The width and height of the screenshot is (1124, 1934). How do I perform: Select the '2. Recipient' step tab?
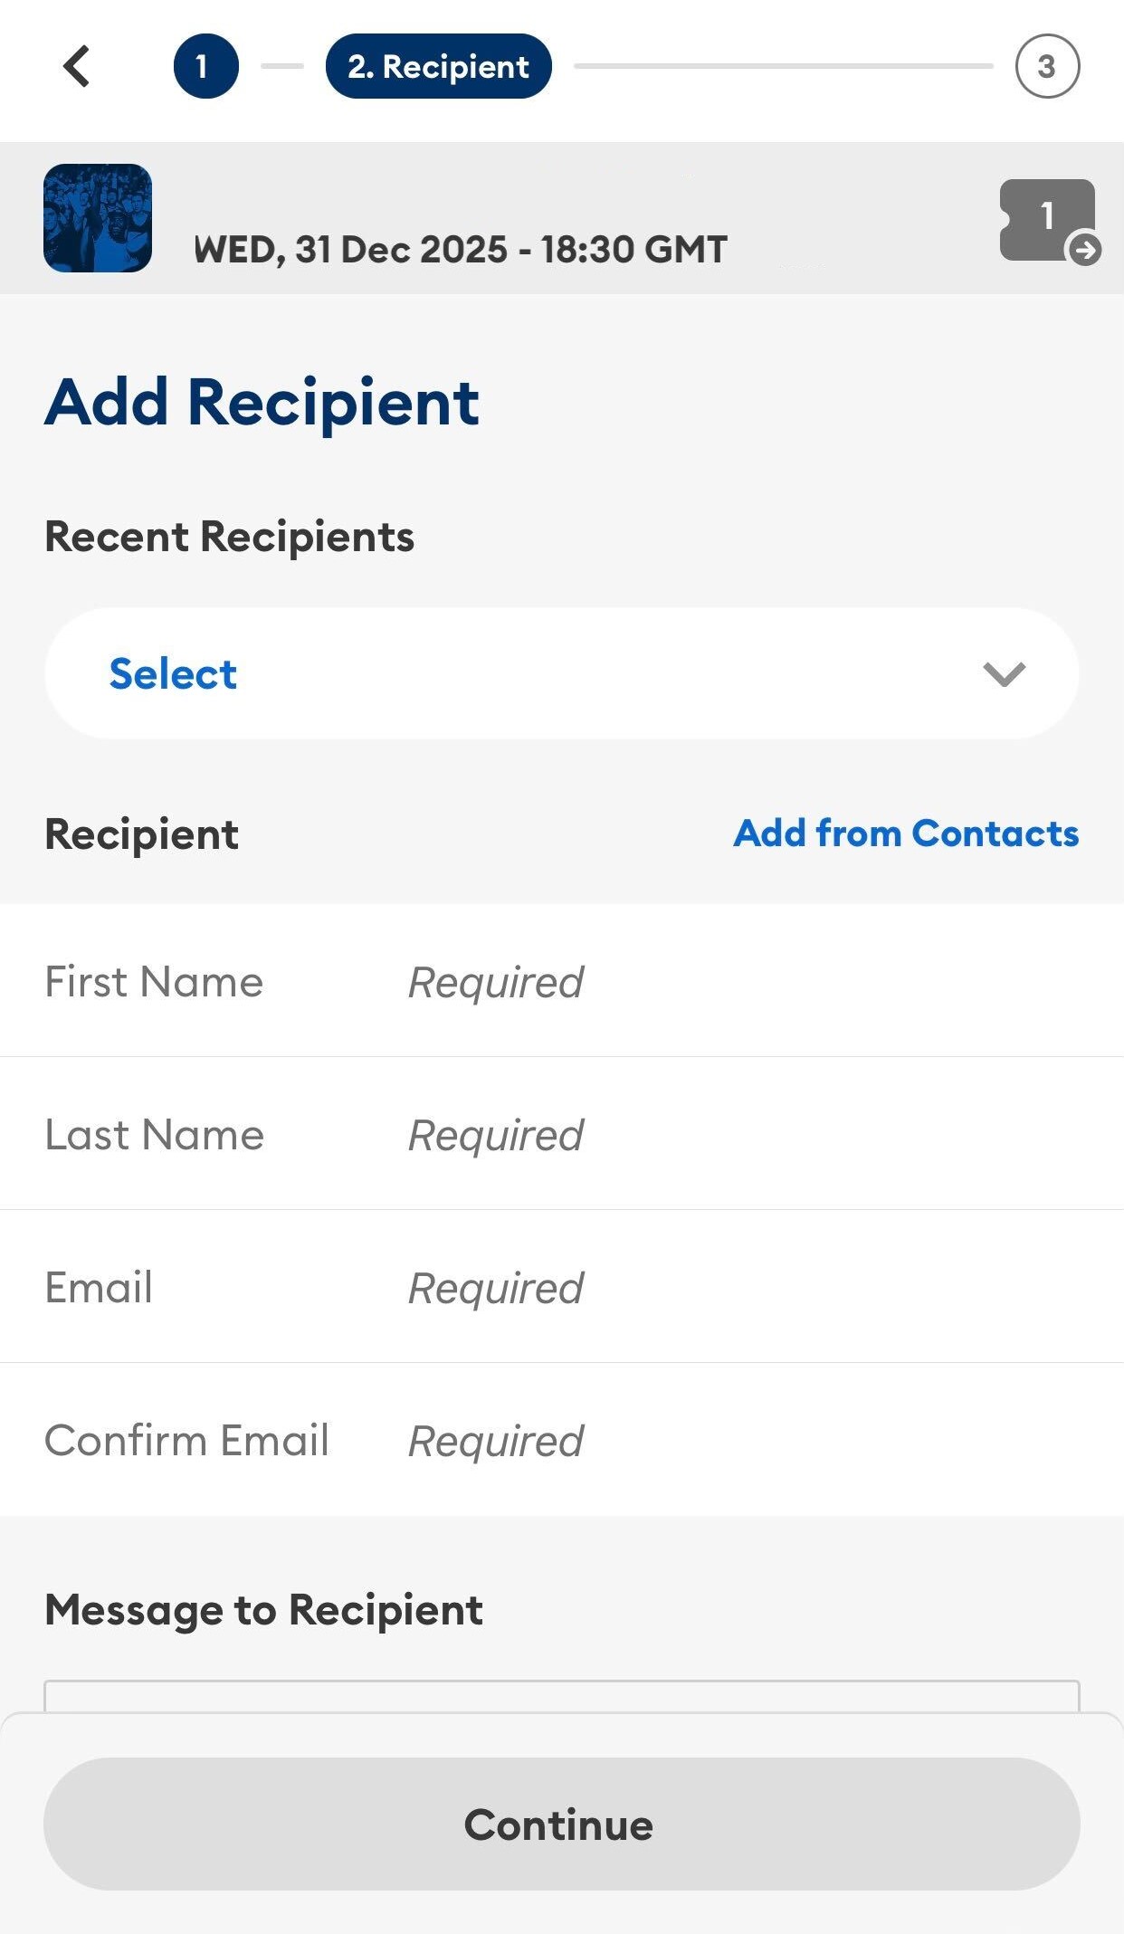(x=439, y=66)
